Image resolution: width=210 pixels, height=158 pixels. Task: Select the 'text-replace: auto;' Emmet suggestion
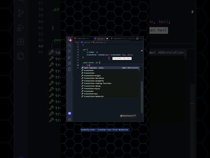pyautogui.click(x=110, y=68)
